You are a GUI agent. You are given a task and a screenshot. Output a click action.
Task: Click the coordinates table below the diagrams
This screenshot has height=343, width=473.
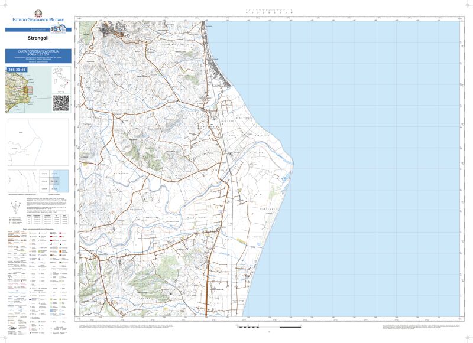[48, 219]
